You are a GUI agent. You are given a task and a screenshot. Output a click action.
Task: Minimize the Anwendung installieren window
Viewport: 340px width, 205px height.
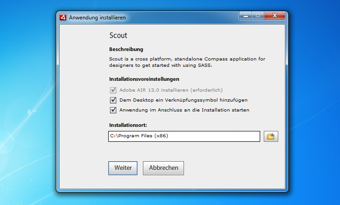point(246,16)
